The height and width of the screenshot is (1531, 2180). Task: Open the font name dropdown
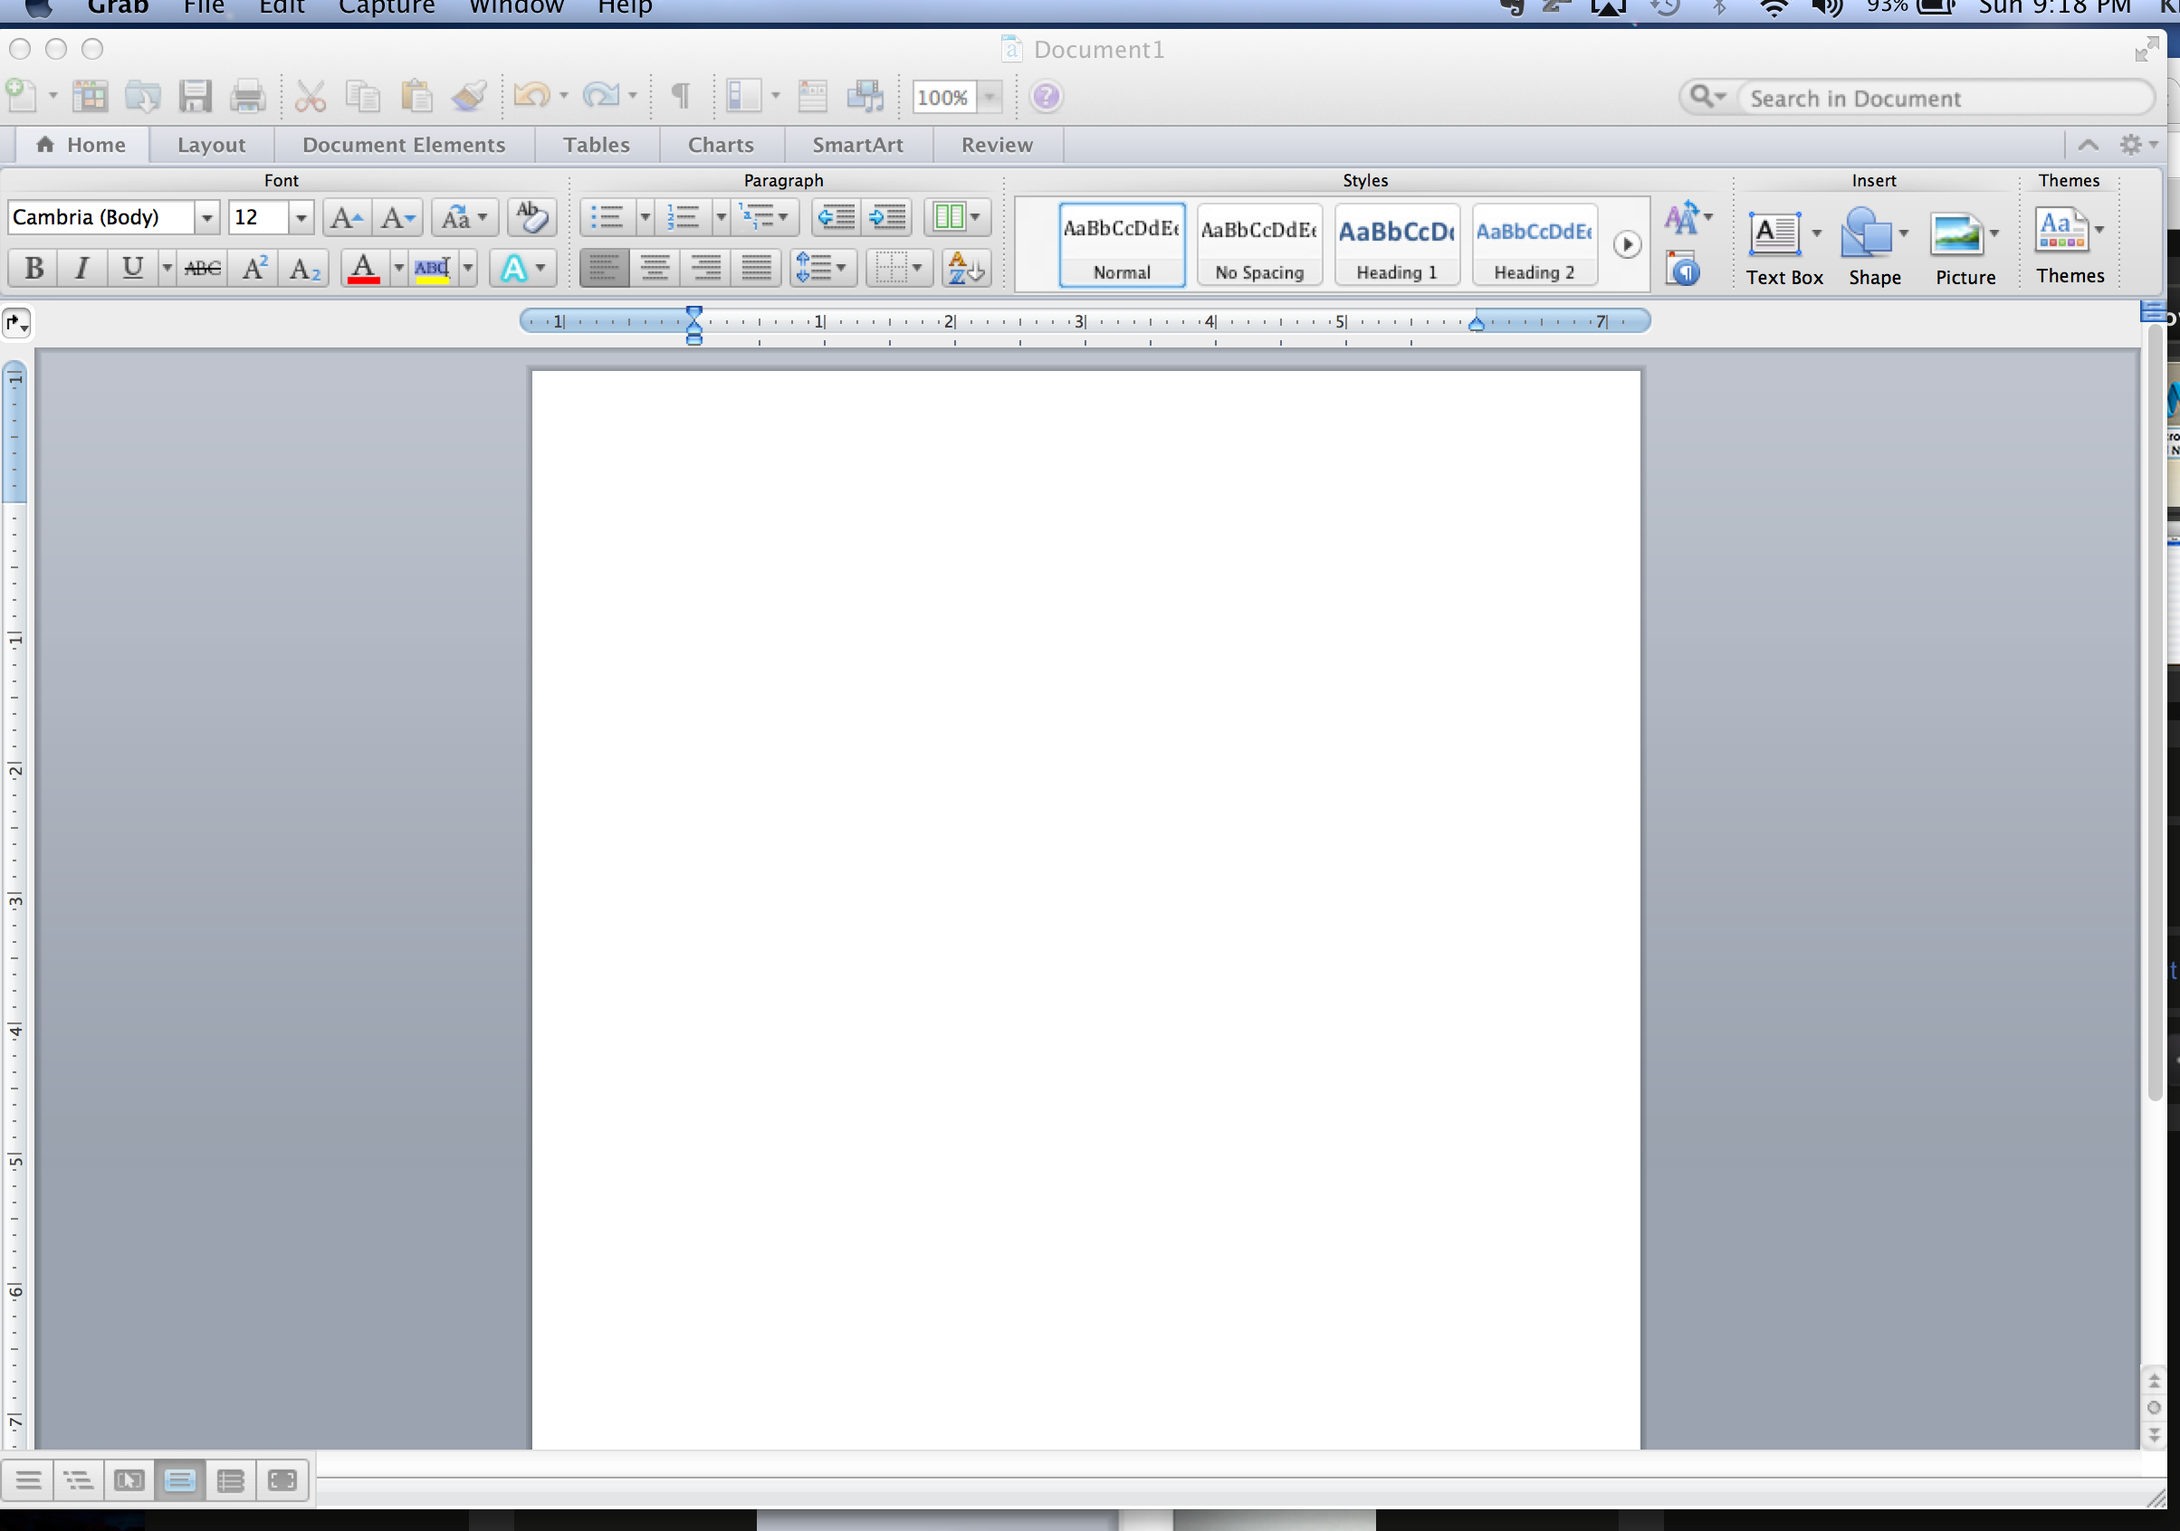coord(206,217)
